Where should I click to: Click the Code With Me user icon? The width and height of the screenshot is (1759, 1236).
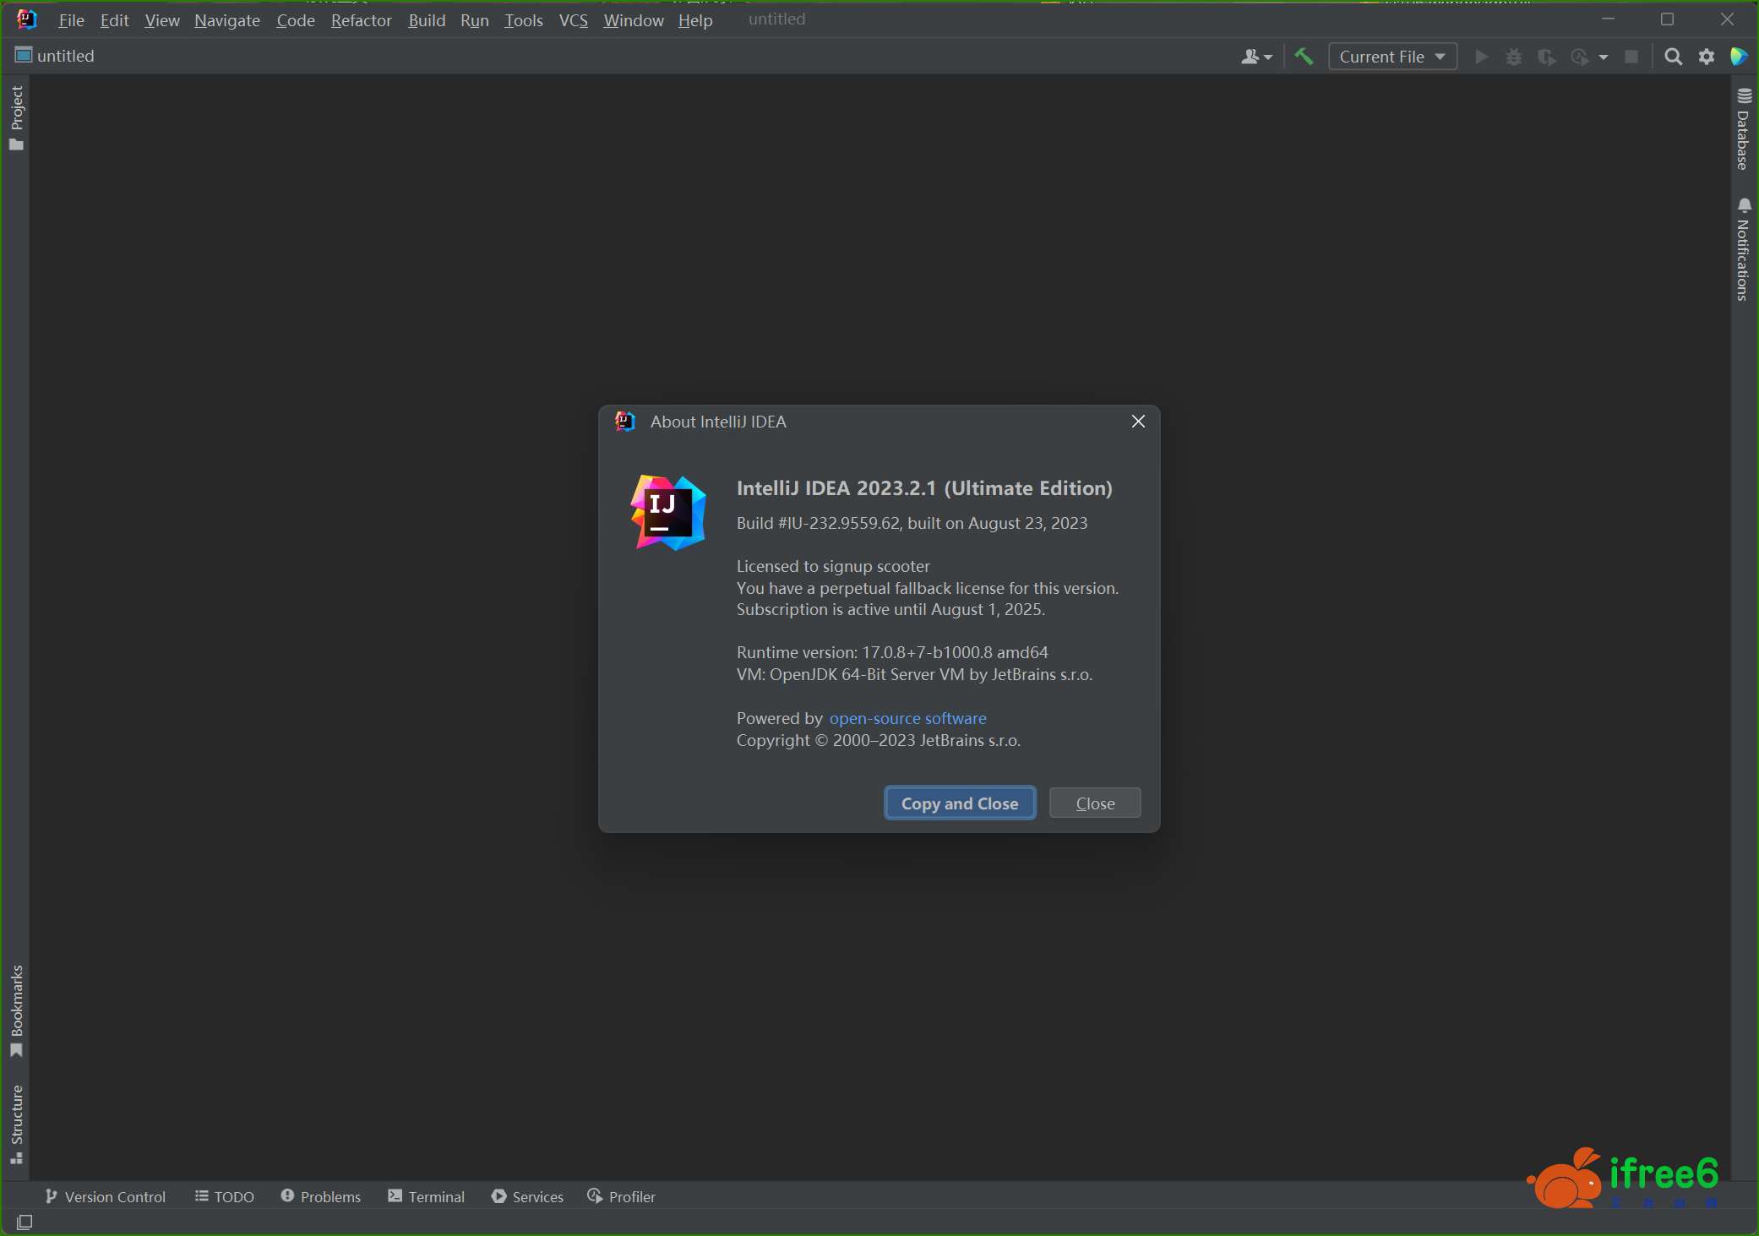click(1250, 57)
